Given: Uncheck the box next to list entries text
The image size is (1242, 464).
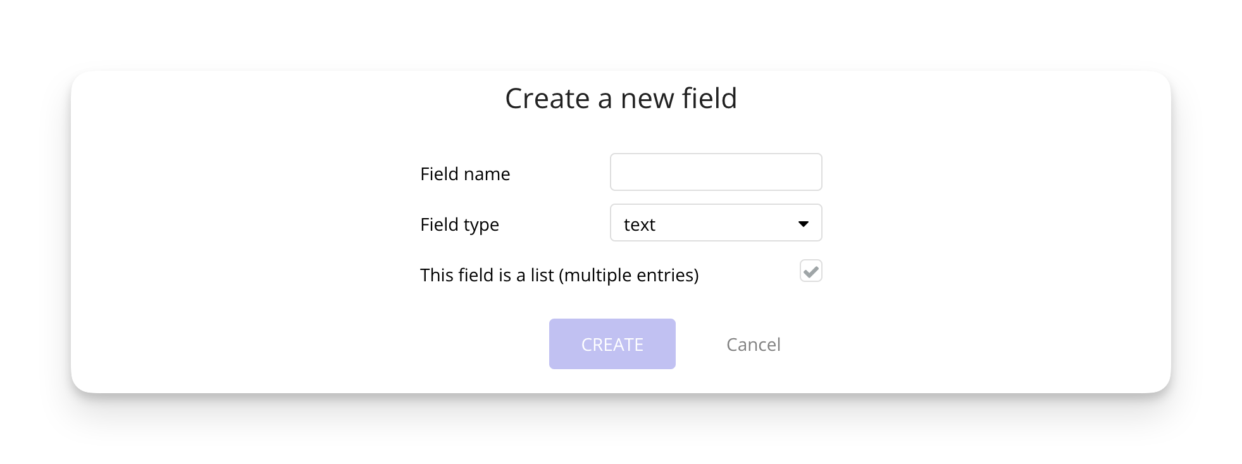Looking at the screenshot, I should [810, 271].
